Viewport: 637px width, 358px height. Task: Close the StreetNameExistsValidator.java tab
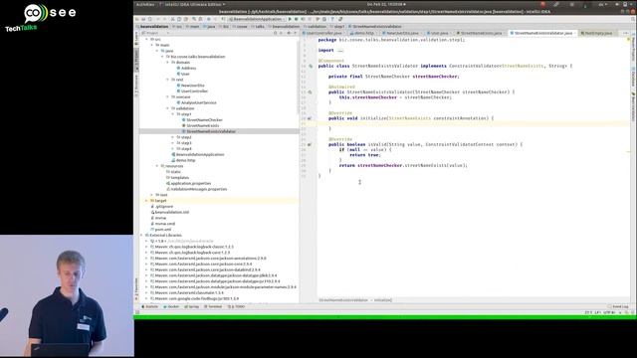pos(575,33)
